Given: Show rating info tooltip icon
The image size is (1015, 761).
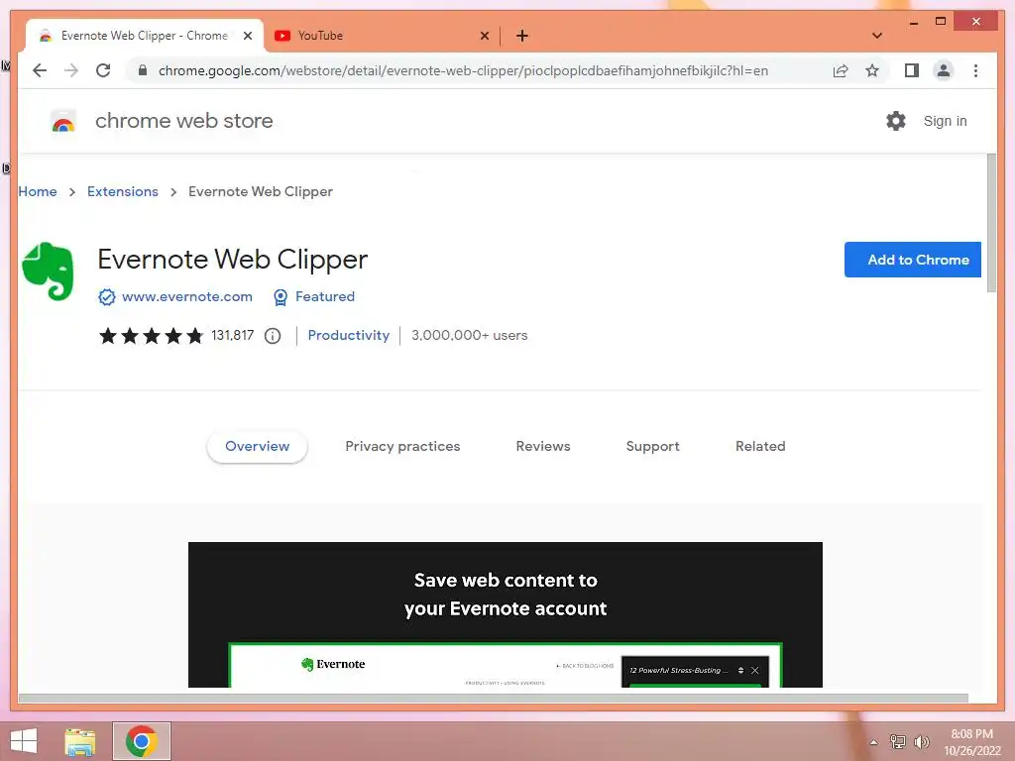Looking at the screenshot, I should pos(273,336).
